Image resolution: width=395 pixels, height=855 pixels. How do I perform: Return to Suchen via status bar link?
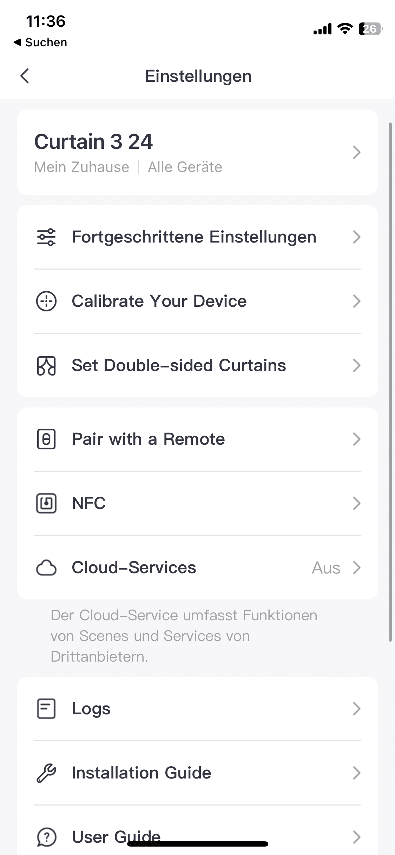(x=40, y=42)
